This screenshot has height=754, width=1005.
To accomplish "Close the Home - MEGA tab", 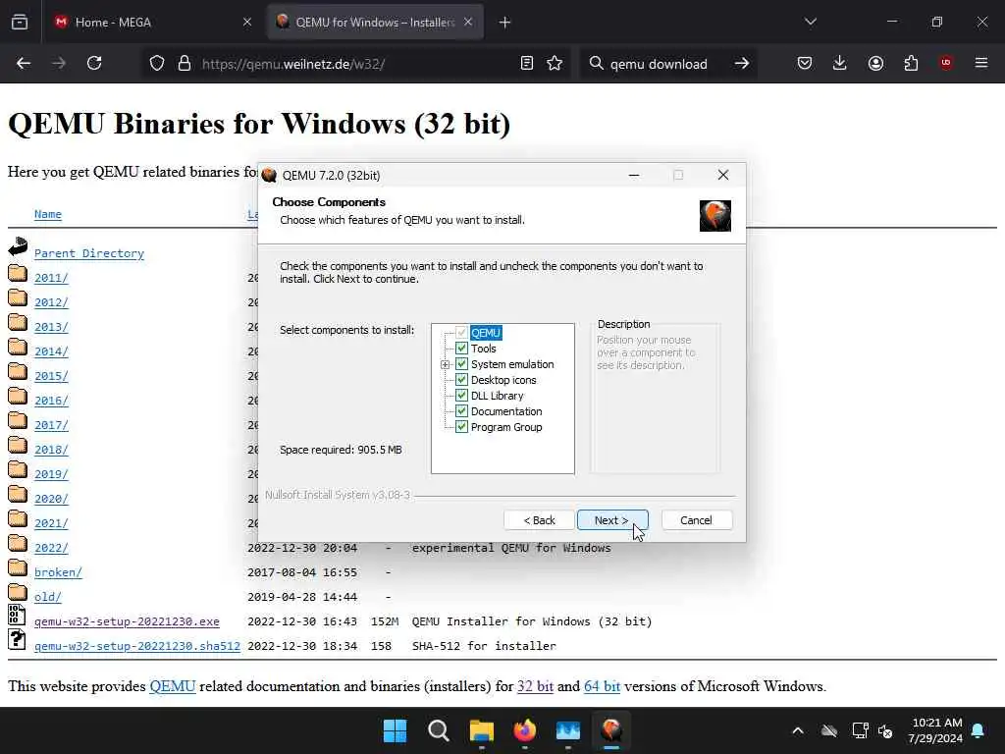I will pos(246,23).
